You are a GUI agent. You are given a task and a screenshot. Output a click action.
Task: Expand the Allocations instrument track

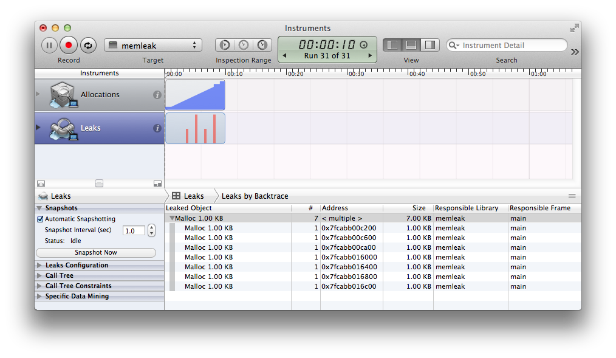(38, 94)
